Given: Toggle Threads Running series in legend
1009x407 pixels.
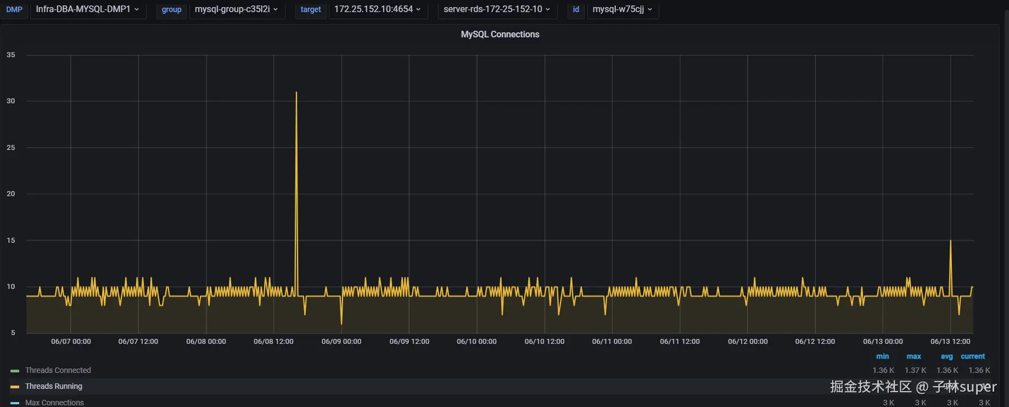Looking at the screenshot, I should [53, 386].
